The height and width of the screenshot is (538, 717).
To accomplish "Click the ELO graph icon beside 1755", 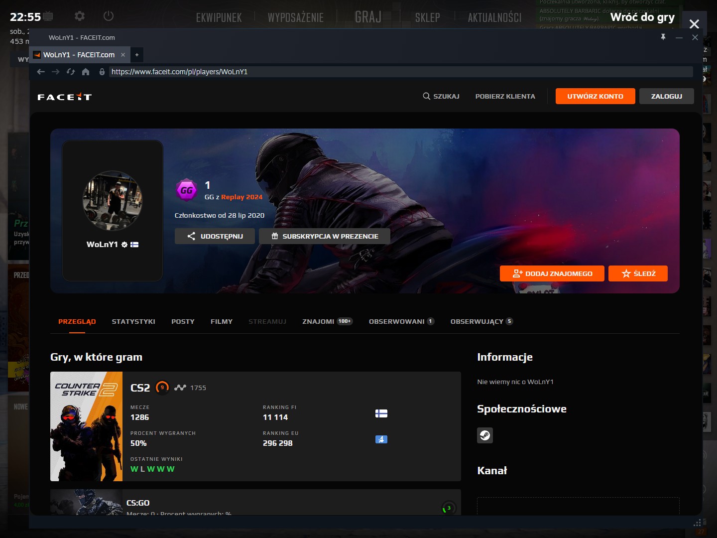I will point(180,388).
